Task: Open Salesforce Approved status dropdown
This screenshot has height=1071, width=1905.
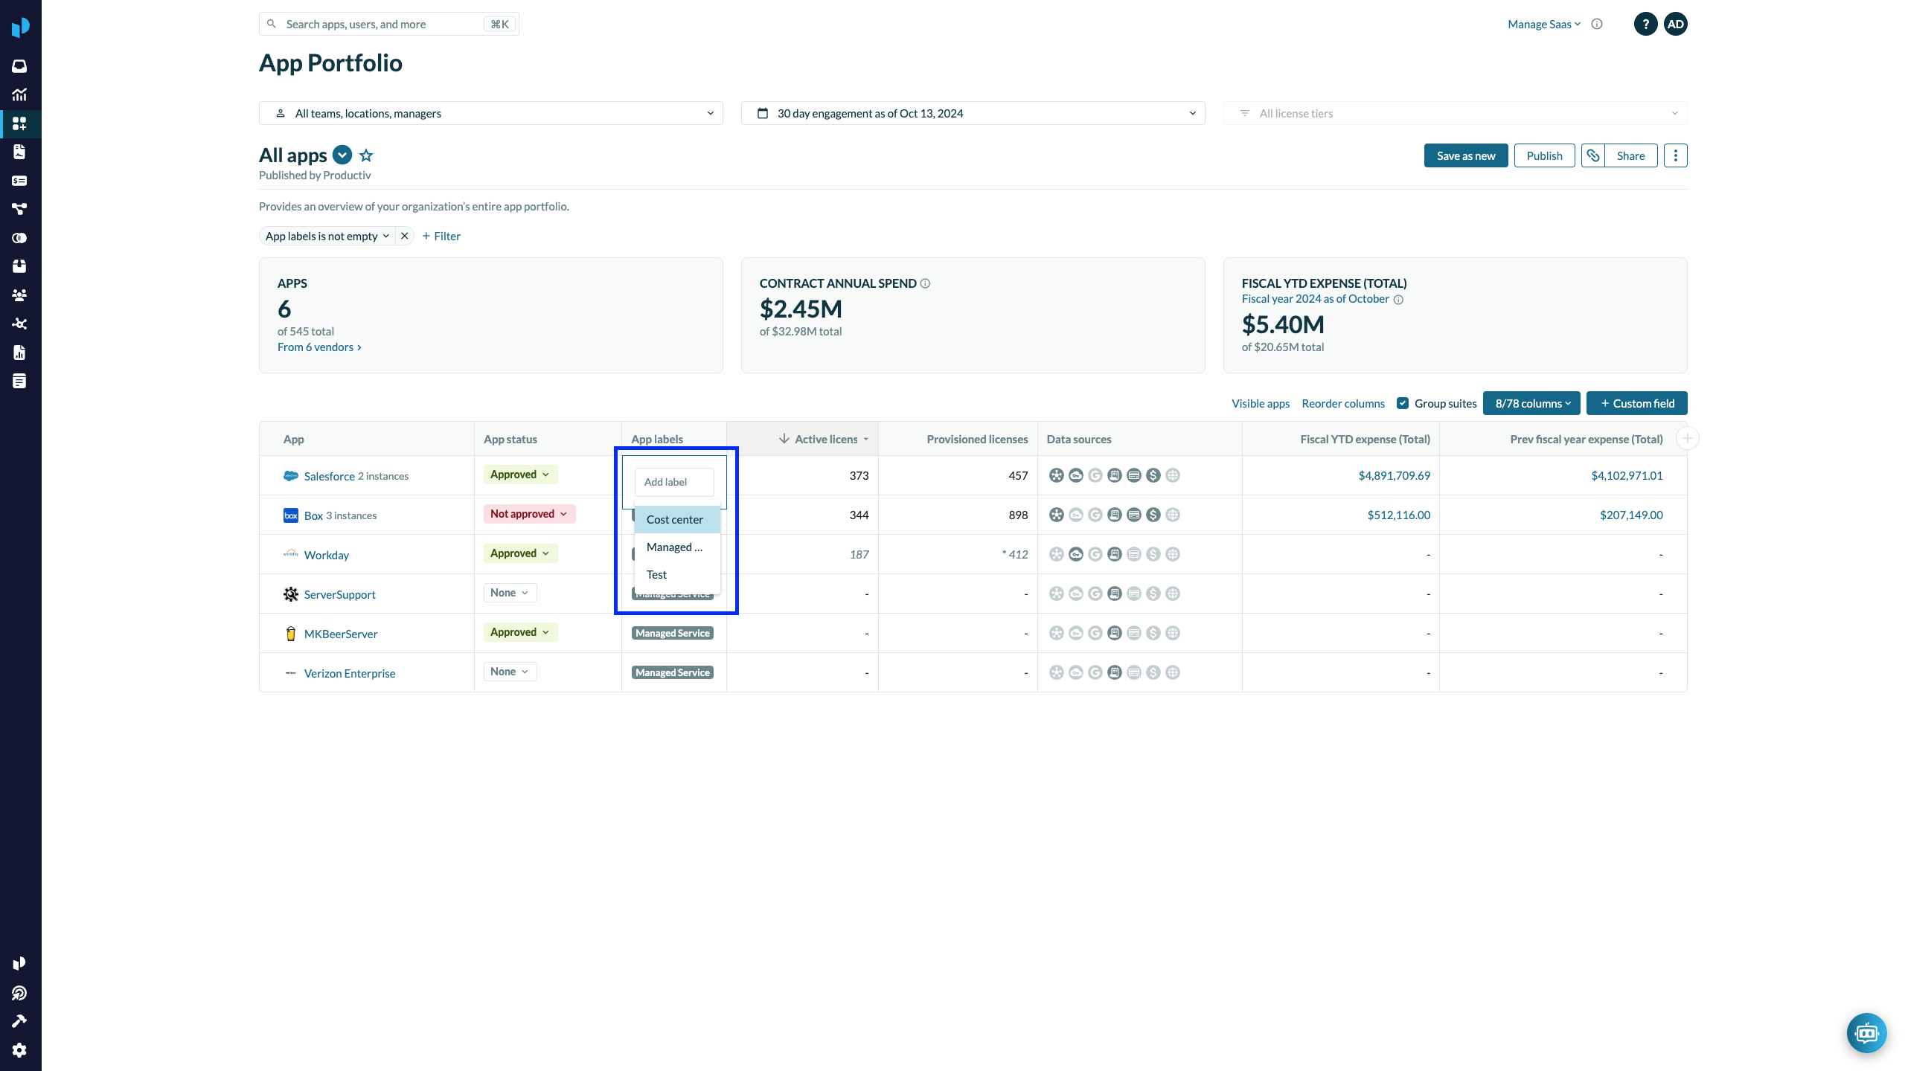Action: (x=519, y=475)
